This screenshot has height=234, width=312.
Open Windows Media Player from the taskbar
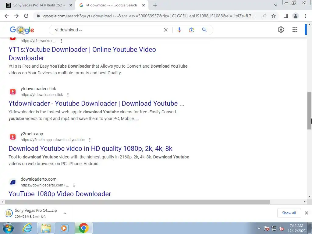click(64, 228)
